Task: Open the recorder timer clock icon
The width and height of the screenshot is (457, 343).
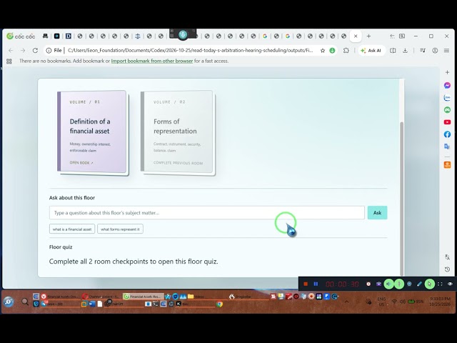Action: 368,284
